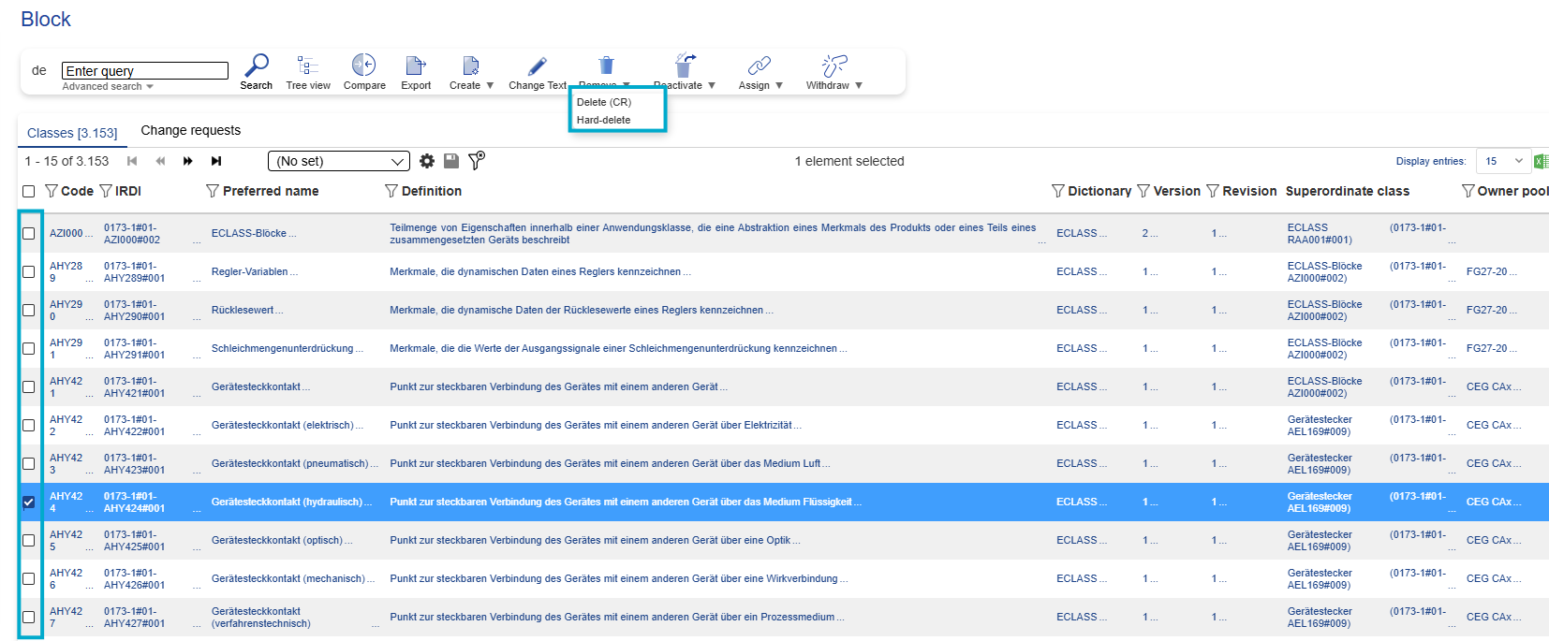This screenshot has width=1549, height=641.
Task: Toggle the select-all checkbox in header
Action: tap(29, 191)
